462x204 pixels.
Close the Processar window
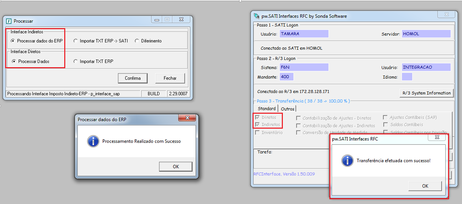[181, 20]
